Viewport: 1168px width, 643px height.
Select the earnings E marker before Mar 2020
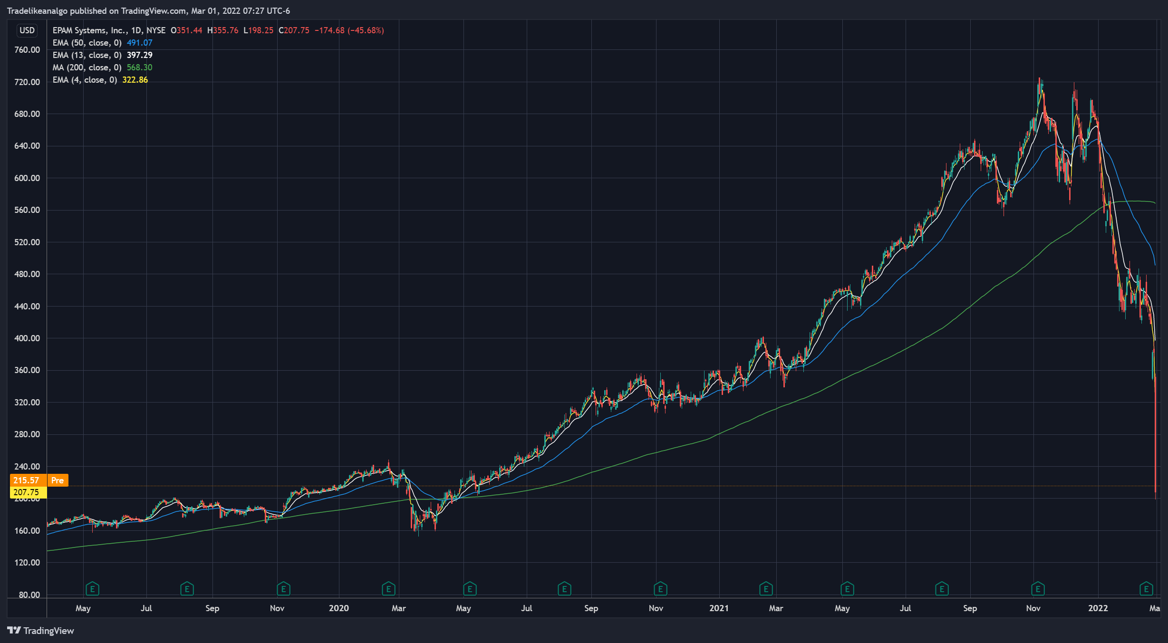coord(388,589)
